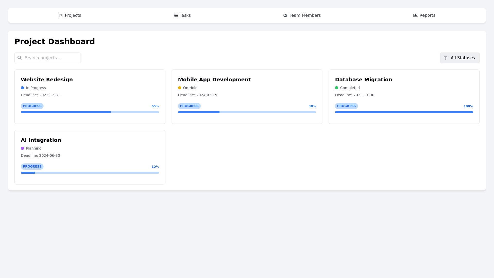
Task: Click the Website Redesign progress bar
Action: point(90,112)
